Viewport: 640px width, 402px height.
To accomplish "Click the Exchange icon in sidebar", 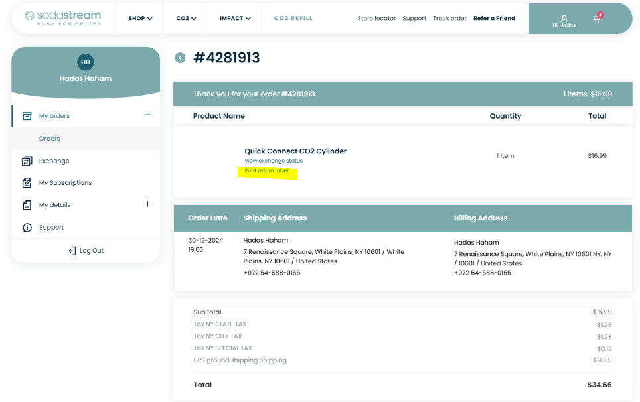I will pos(27,161).
